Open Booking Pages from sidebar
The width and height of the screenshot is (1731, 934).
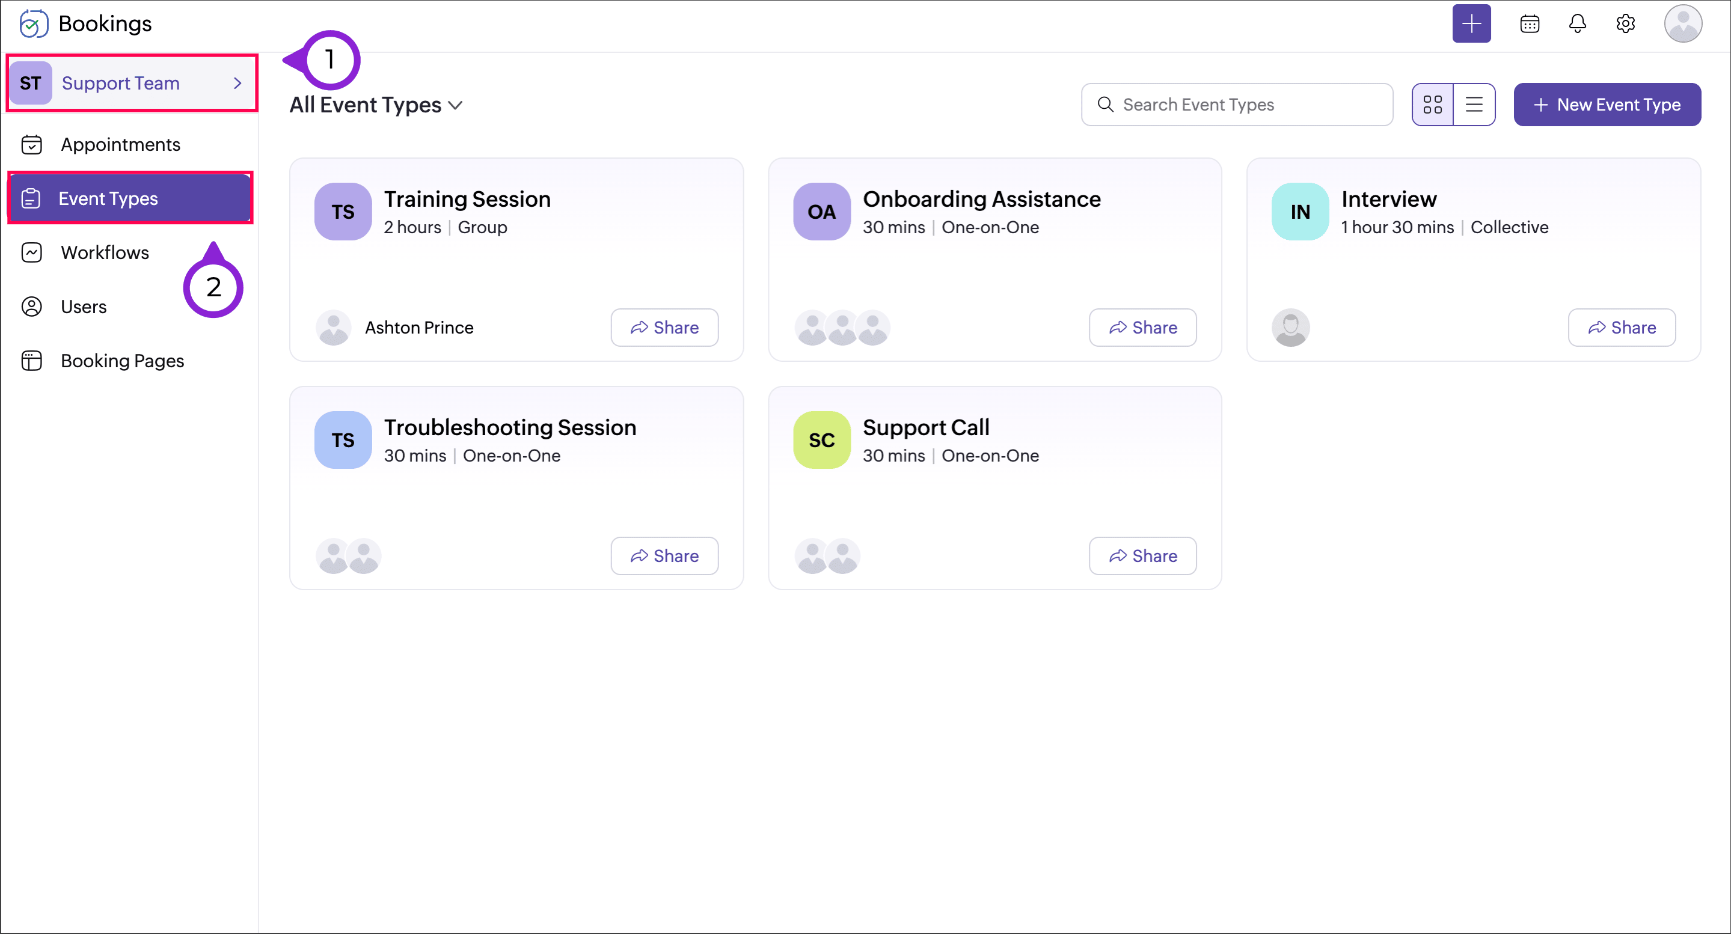click(122, 361)
